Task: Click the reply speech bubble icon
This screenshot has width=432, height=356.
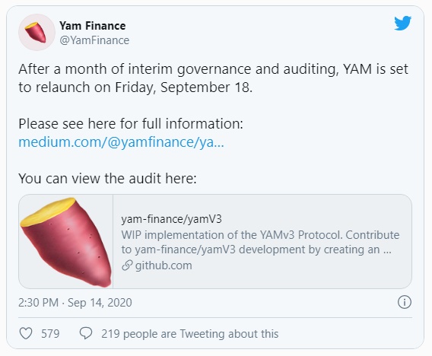Action: coord(86,333)
